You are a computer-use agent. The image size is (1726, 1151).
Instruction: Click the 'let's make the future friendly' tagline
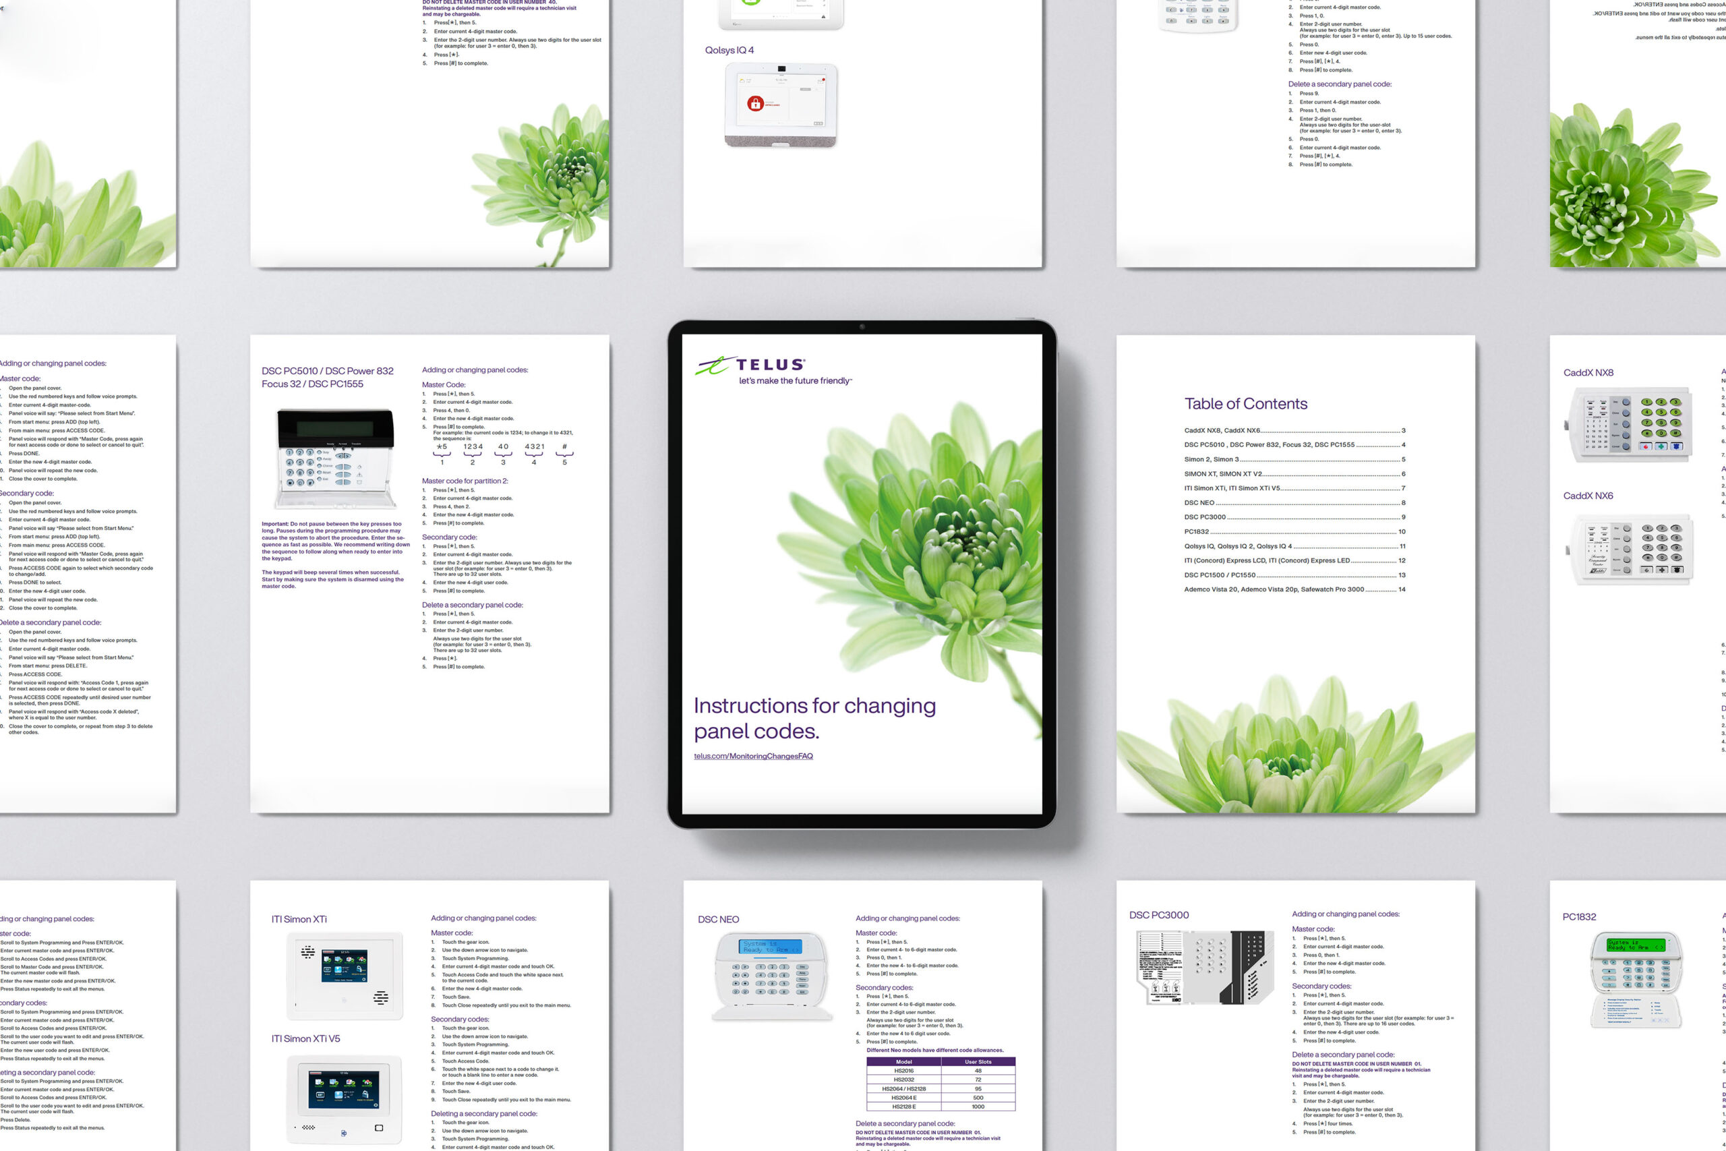pyautogui.click(x=796, y=381)
